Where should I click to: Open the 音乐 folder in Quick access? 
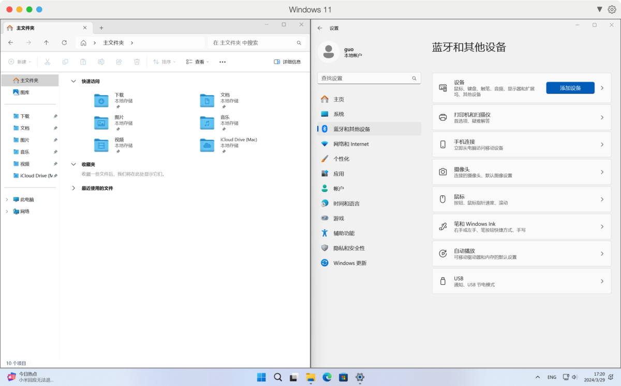(219, 123)
